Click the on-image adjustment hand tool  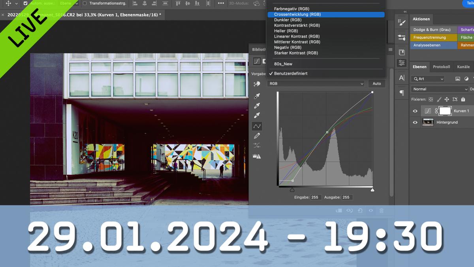(257, 84)
